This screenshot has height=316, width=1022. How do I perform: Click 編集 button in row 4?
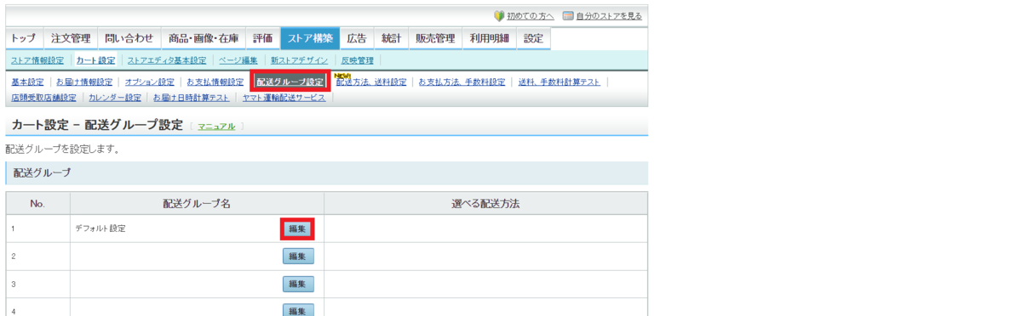pyautogui.click(x=298, y=311)
